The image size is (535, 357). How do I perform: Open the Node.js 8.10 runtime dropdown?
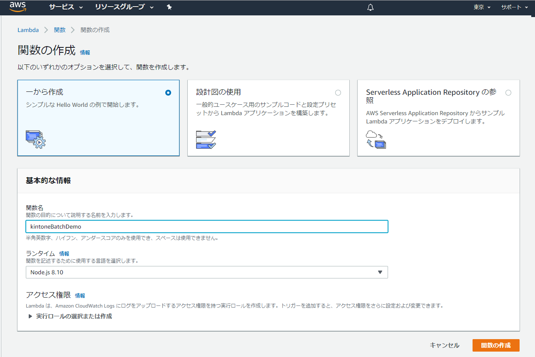[x=207, y=272]
